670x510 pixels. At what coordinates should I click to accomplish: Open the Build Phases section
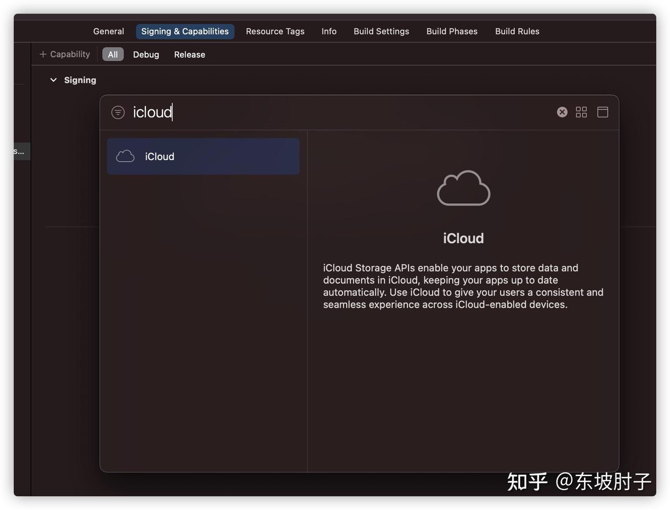pos(451,31)
